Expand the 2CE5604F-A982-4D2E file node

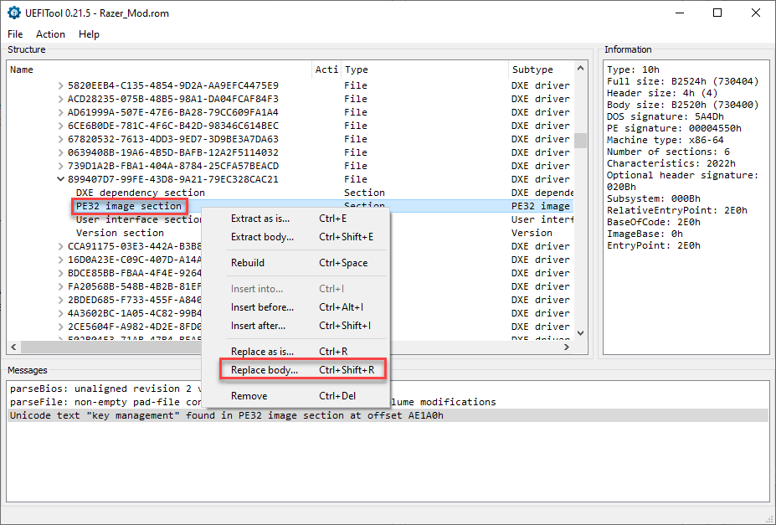click(60, 327)
